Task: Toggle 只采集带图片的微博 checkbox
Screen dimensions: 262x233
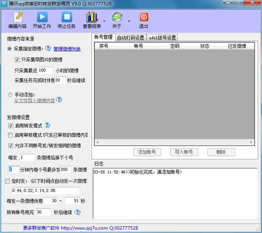Action: (x=17, y=60)
